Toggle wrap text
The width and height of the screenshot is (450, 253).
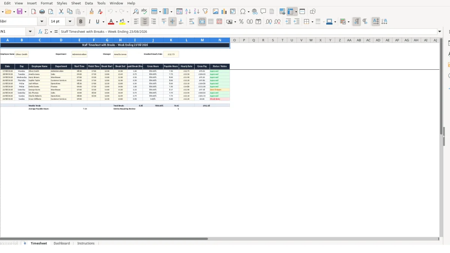coord(192,22)
